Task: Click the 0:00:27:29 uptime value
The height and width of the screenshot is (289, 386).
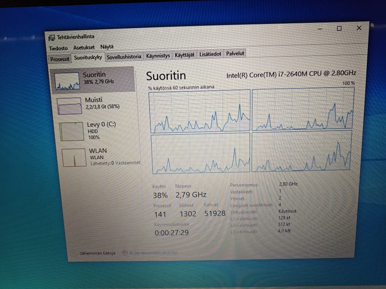Action: coord(172,232)
